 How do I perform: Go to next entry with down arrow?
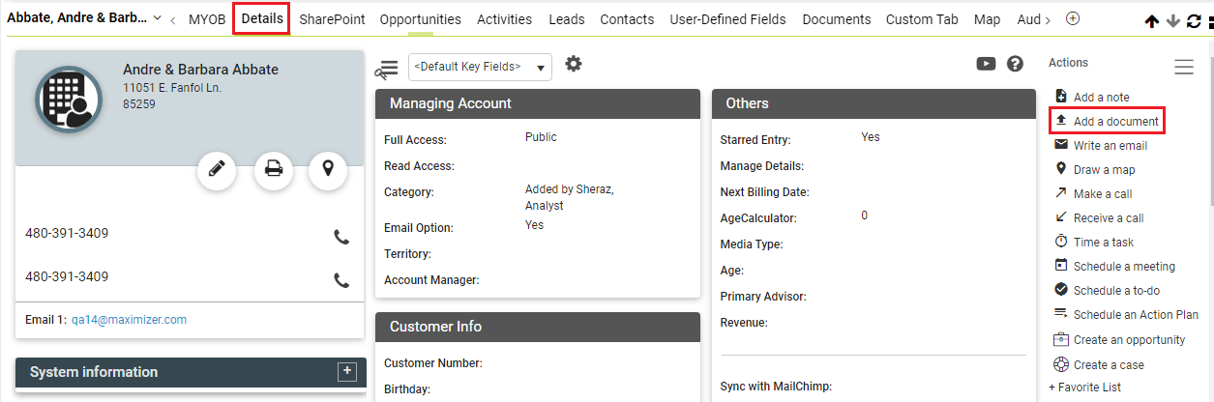click(x=1172, y=21)
